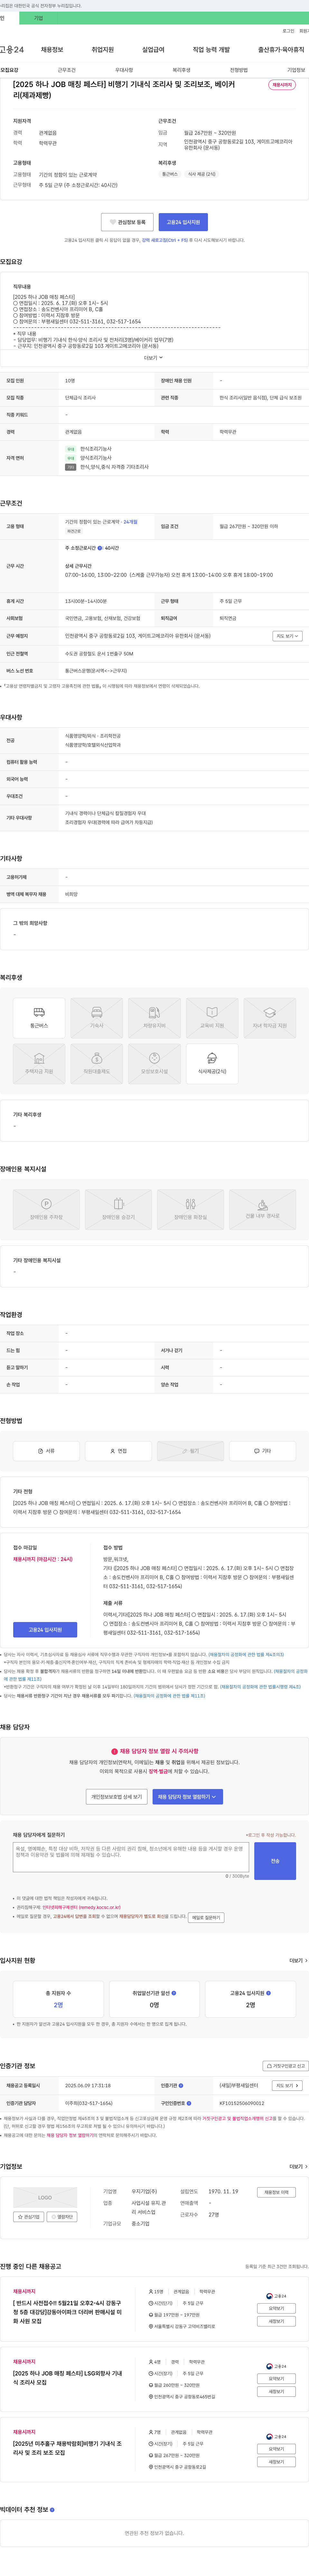
Task: Open 지도 보기 in 인증기관 정보
Action: (x=287, y=2086)
